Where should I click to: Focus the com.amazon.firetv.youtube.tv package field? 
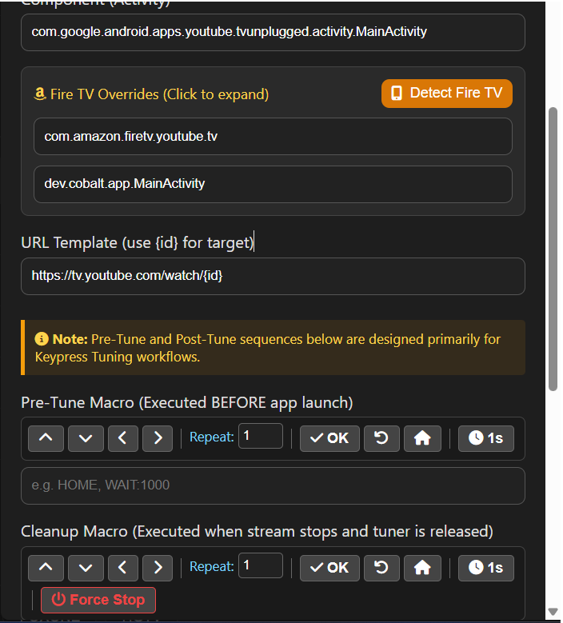click(x=273, y=136)
